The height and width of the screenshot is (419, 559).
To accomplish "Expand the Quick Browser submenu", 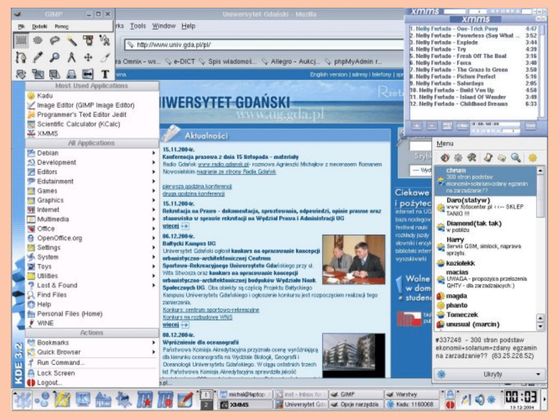I will 92,352.
